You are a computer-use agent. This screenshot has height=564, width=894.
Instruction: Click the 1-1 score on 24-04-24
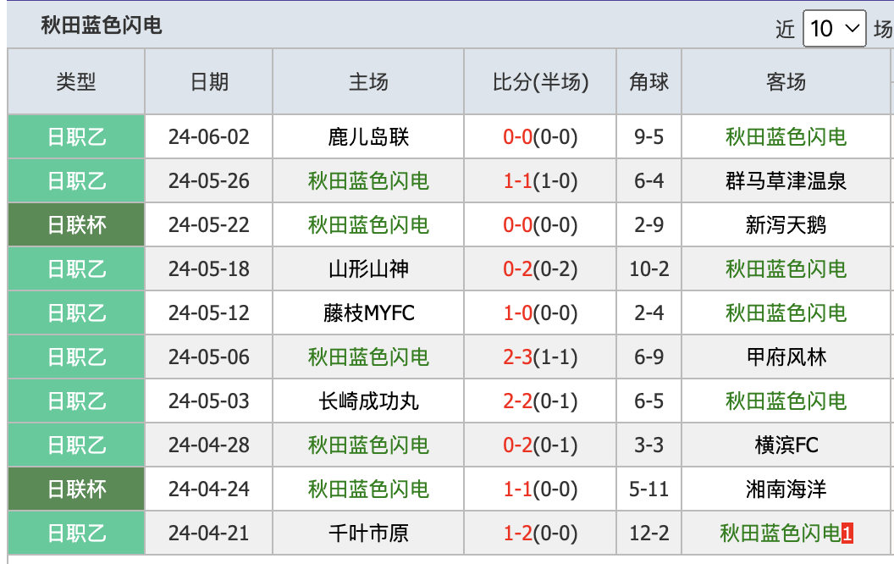(518, 489)
